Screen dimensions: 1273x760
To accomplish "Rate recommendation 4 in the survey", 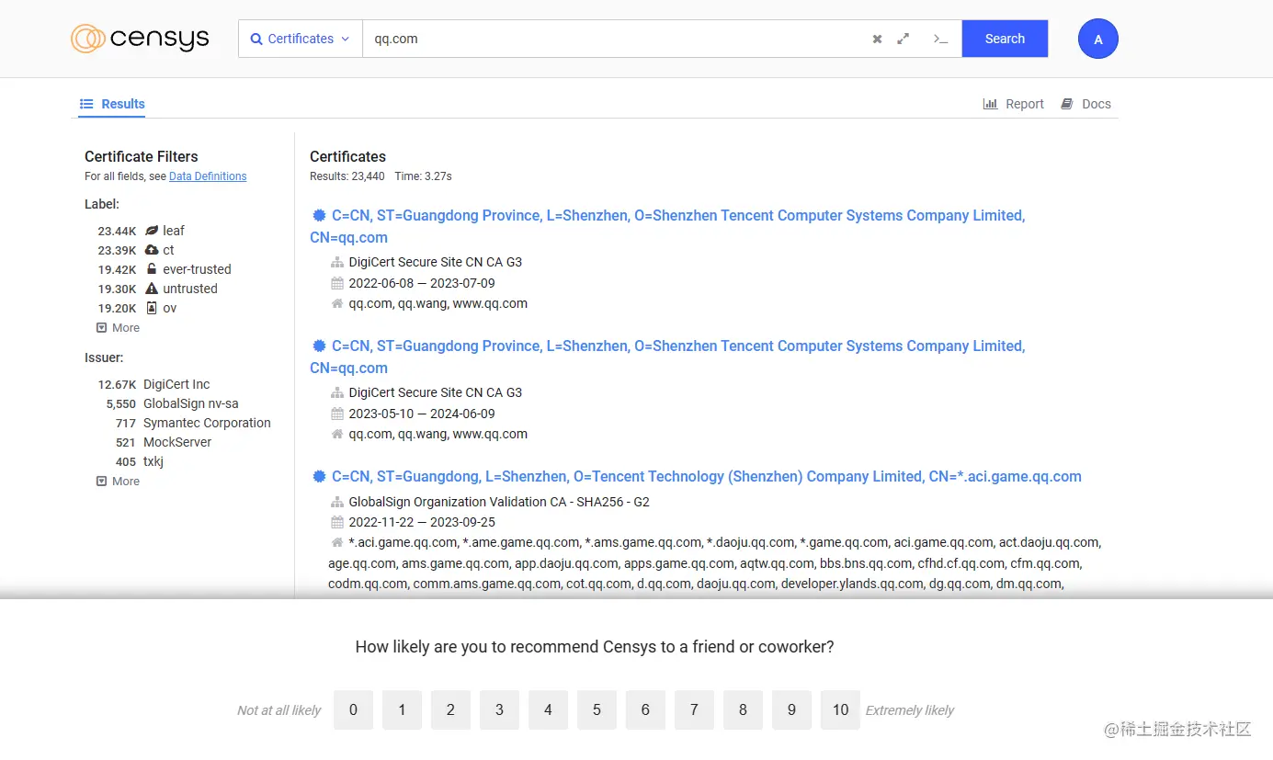I will pos(548,709).
